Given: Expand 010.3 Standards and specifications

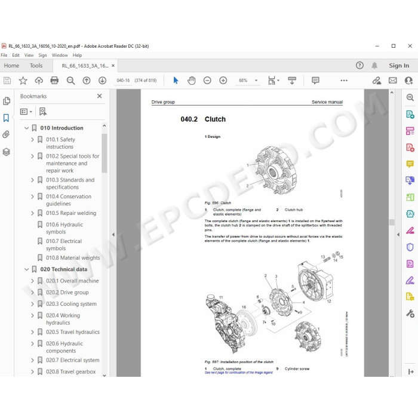Looking at the screenshot, I should (32, 180).
